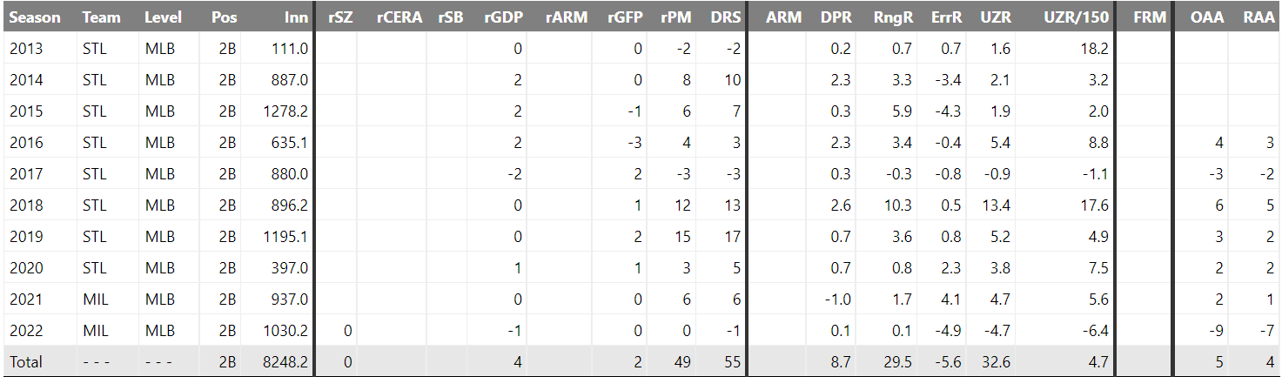Click the Team column header

click(101, 17)
